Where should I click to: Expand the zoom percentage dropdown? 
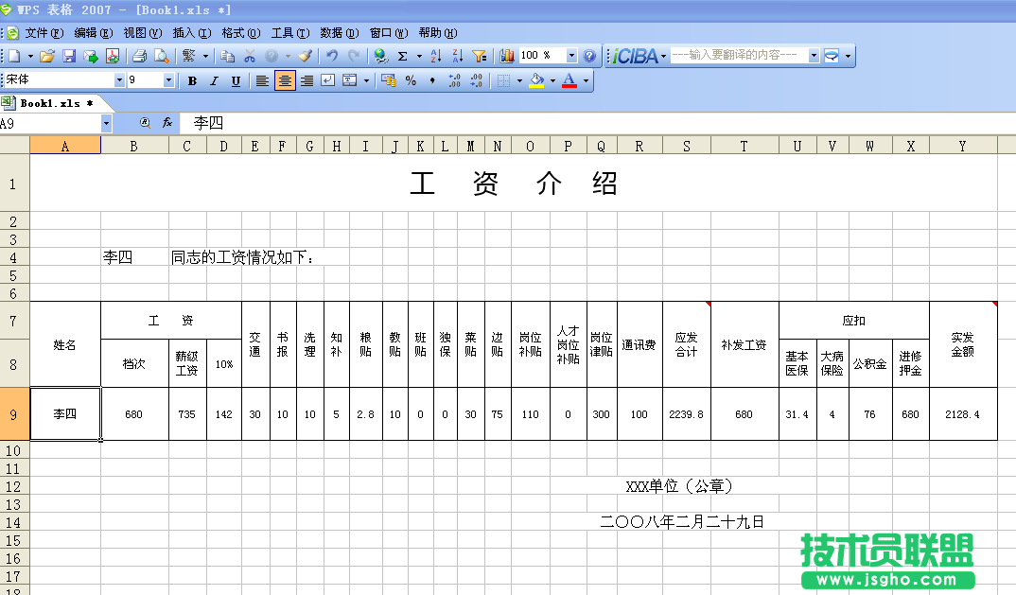[x=571, y=55]
